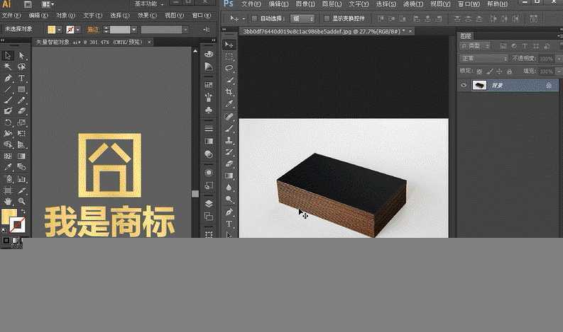Choose the Eraser tool in Illustrator toolbox
The image size is (563, 332).
[21, 111]
